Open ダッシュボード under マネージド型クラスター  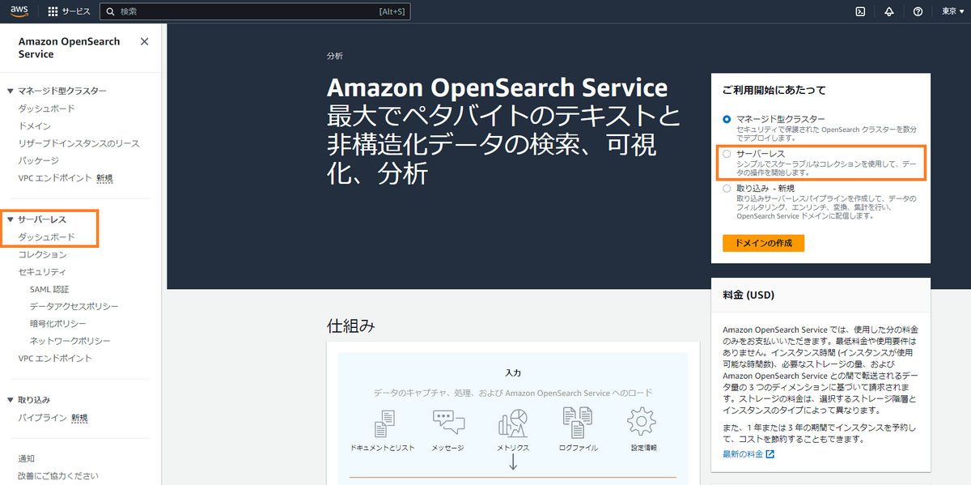47,108
